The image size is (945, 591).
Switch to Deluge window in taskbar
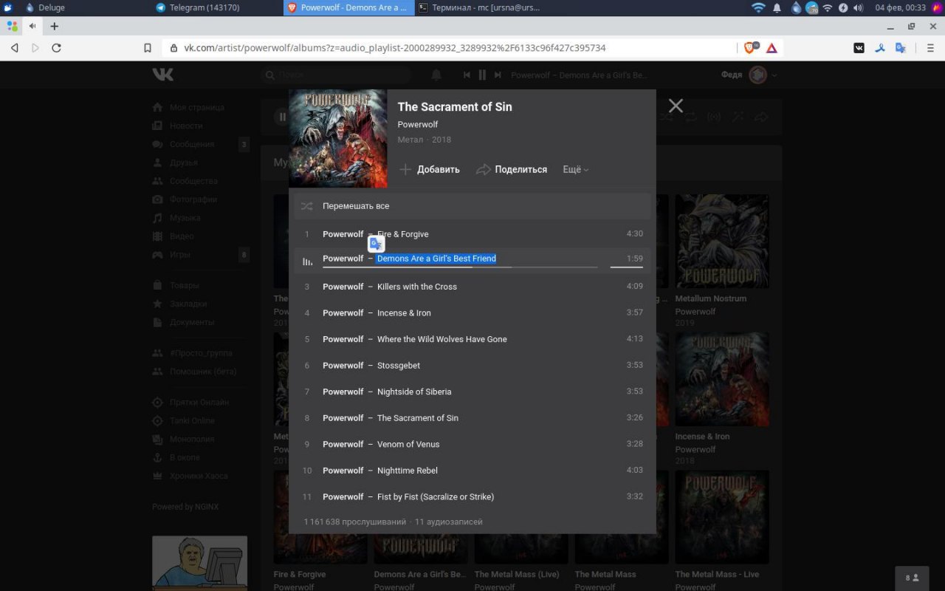pos(45,7)
